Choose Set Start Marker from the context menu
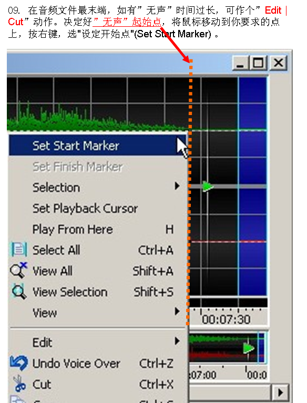 pos(98,146)
